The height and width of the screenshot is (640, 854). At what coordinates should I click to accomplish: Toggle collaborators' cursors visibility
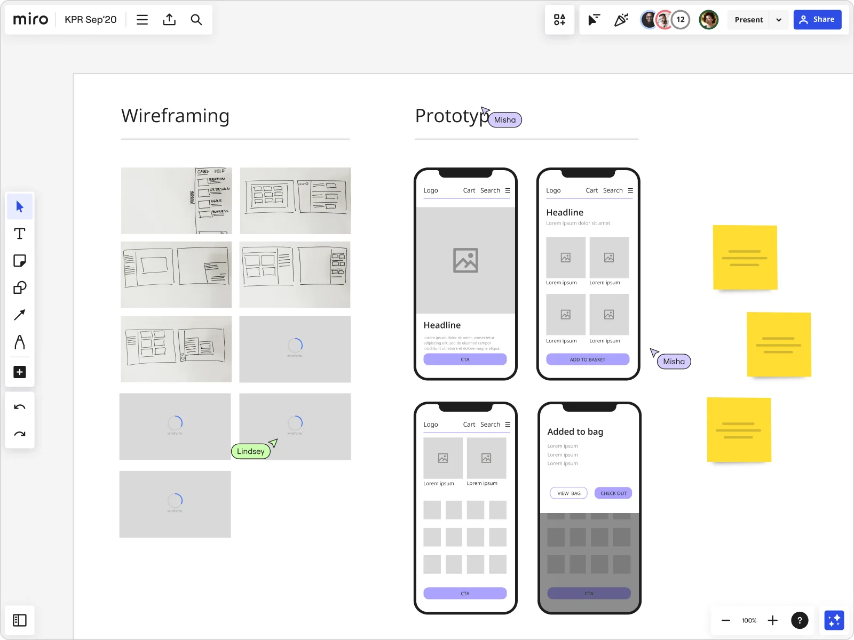[594, 19]
